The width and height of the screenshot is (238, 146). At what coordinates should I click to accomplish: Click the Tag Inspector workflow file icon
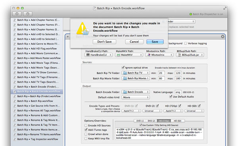coord(15,139)
